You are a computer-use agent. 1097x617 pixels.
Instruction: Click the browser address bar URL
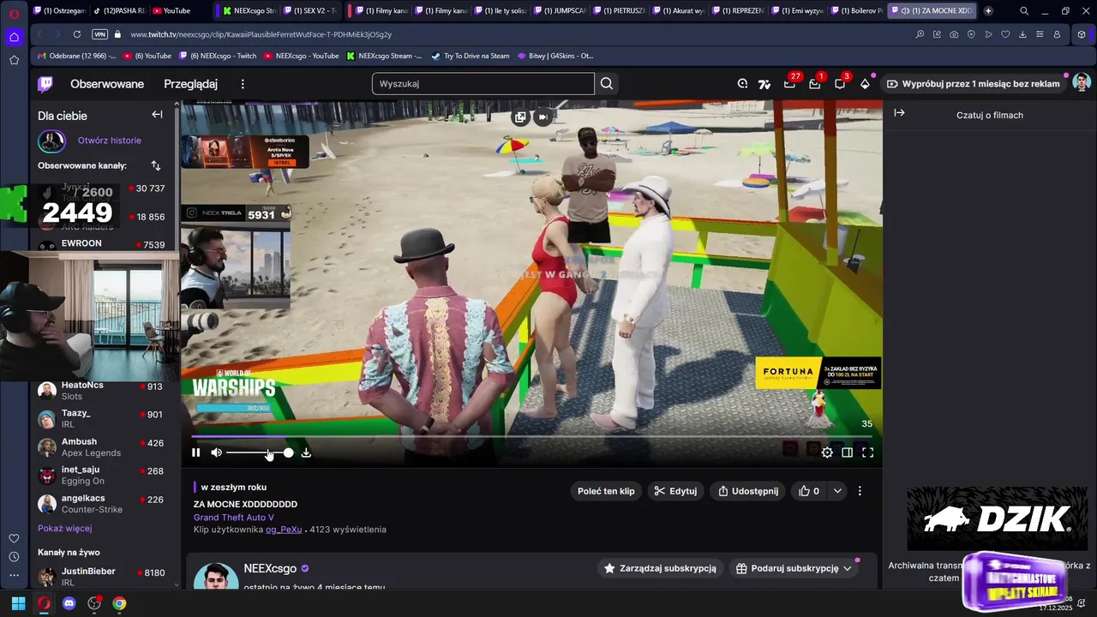pyautogui.click(x=261, y=34)
